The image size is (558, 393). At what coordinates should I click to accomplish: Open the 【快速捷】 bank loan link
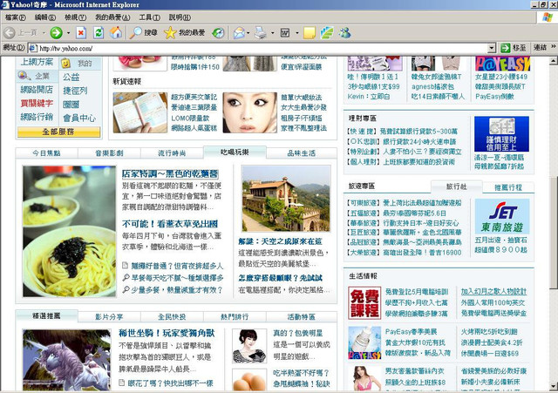(x=402, y=132)
